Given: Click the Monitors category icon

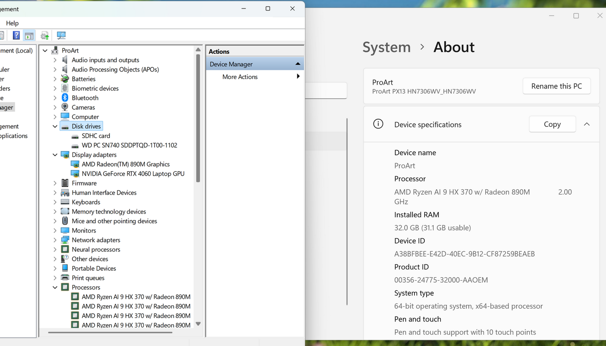Looking at the screenshot, I should pyautogui.click(x=65, y=231).
